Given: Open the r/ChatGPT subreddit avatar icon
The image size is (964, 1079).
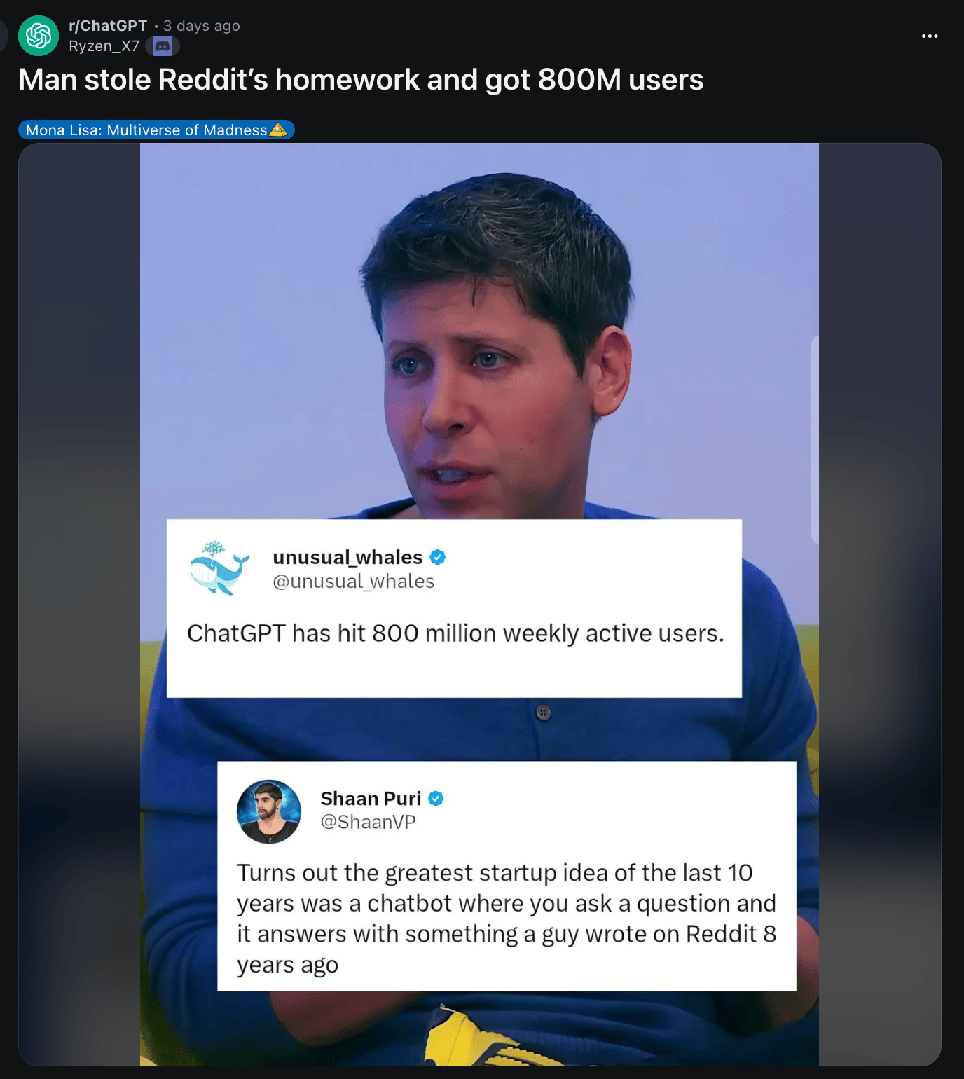Looking at the screenshot, I should click(39, 36).
